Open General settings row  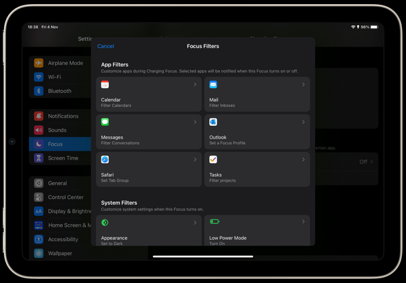coord(60,183)
